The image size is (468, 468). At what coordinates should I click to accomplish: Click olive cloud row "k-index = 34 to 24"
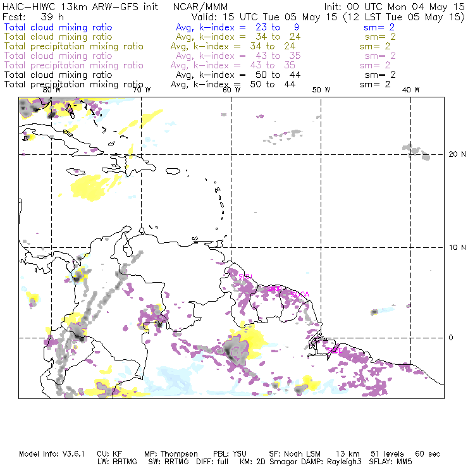pyautogui.click(x=250, y=37)
